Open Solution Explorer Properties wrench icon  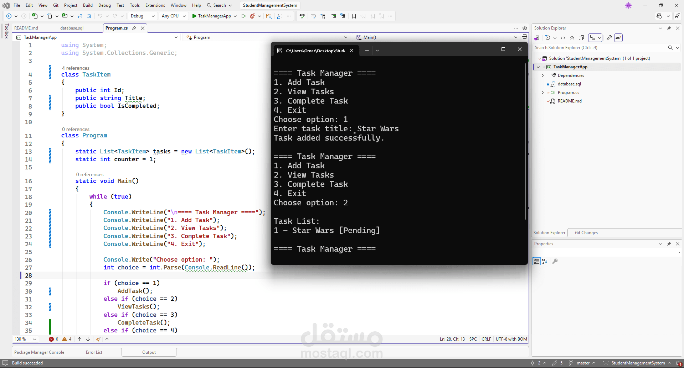point(609,38)
